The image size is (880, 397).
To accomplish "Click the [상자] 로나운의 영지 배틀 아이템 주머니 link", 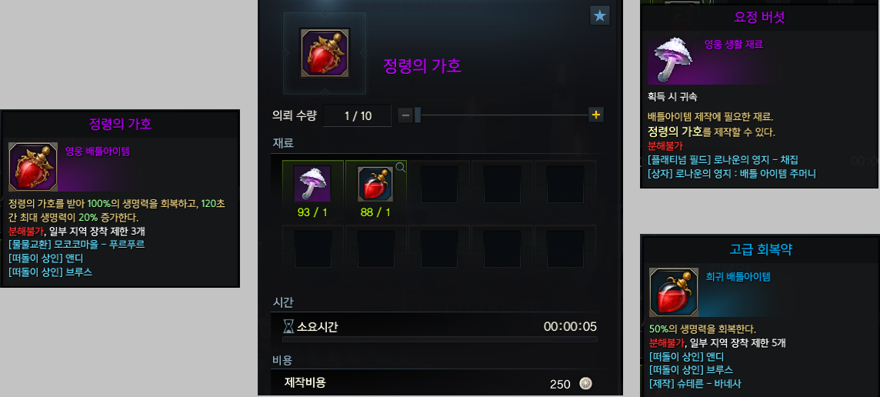I will point(732,174).
